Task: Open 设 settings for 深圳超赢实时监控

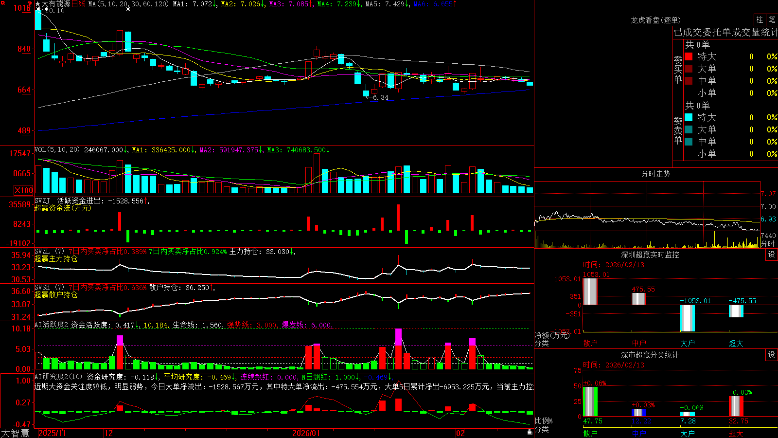Action: (x=772, y=255)
